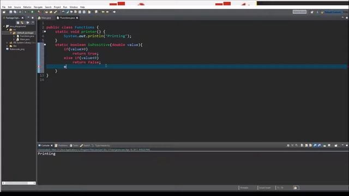Open the Refactor menu
The image size is (349, 196).
[27, 7]
